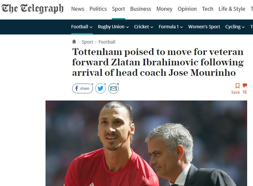This screenshot has height=186, width=253.
Task: Click the Football breadcrumb link
Action: 107,42
